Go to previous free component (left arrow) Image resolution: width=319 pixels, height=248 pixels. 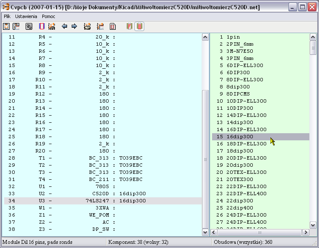click(65, 26)
